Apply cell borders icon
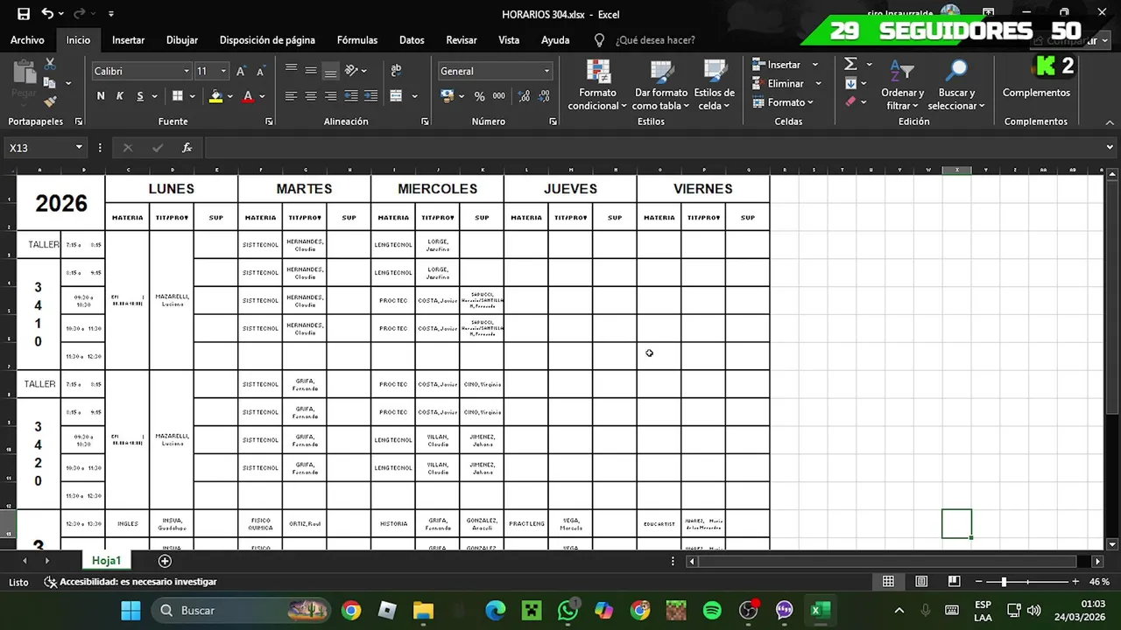Viewport: 1121px width, 630px height. pyautogui.click(x=178, y=96)
